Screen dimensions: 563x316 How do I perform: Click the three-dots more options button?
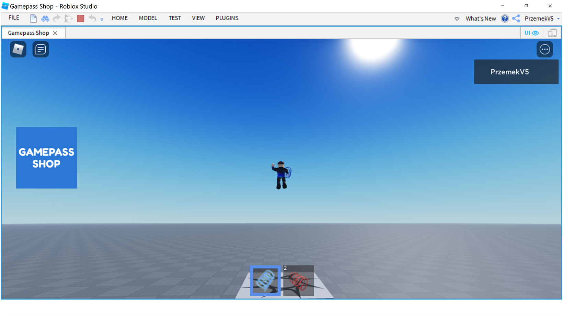(545, 49)
